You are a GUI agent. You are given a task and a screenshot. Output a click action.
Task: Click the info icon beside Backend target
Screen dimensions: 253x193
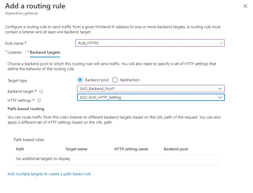42,92
